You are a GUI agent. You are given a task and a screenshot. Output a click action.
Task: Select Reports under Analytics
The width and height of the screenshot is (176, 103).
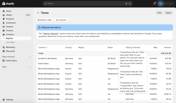(x=16, y=38)
